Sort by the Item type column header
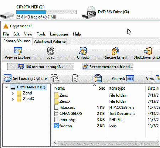This screenshot has height=148, width=160. click(117, 88)
